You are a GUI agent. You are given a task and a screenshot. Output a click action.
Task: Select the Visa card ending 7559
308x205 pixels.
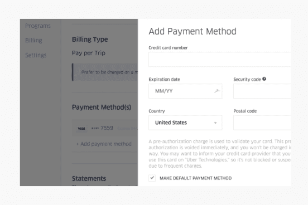105,128
